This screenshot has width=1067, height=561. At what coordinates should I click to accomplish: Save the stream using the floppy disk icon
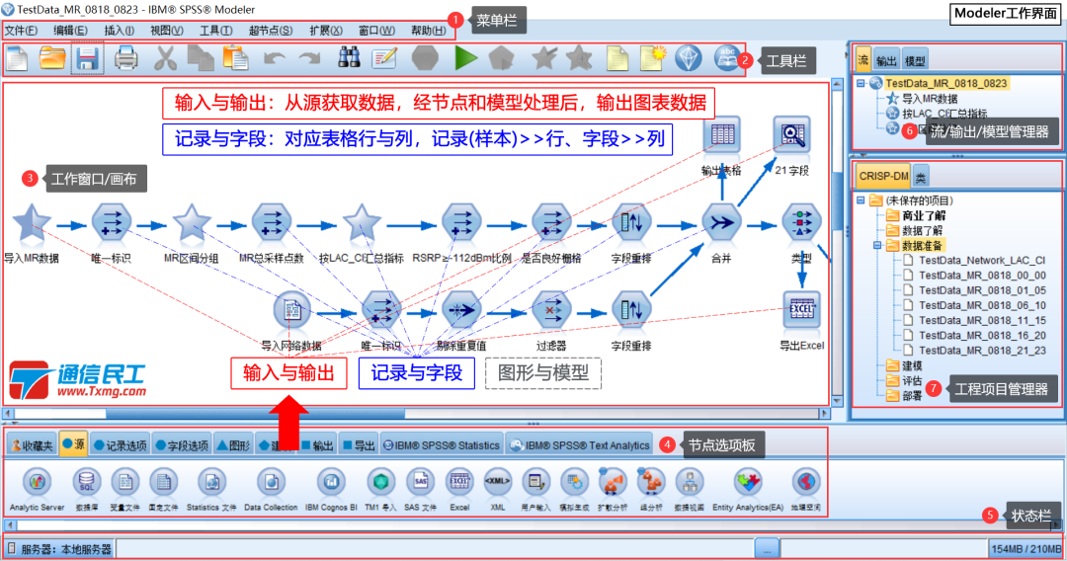pyautogui.click(x=87, y=58)
